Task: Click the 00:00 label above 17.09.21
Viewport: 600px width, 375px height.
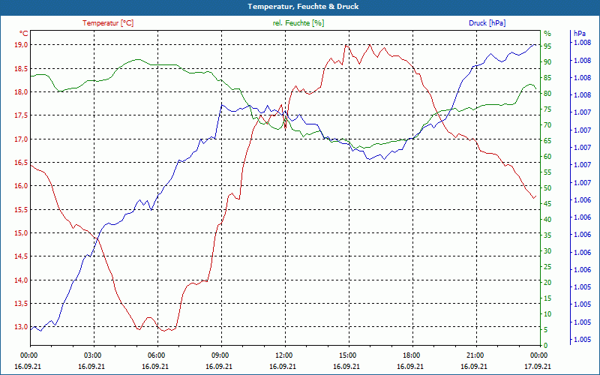Action: 538,355
